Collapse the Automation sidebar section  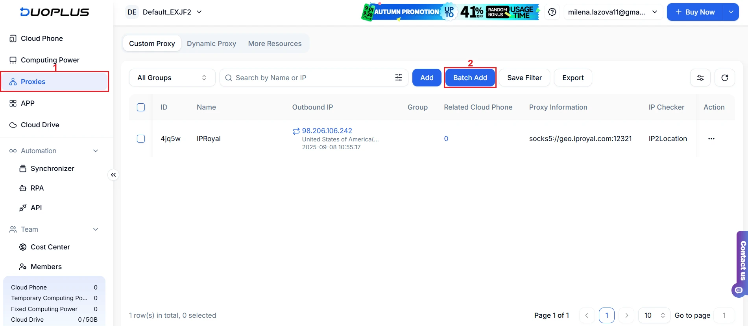point(95,151)
